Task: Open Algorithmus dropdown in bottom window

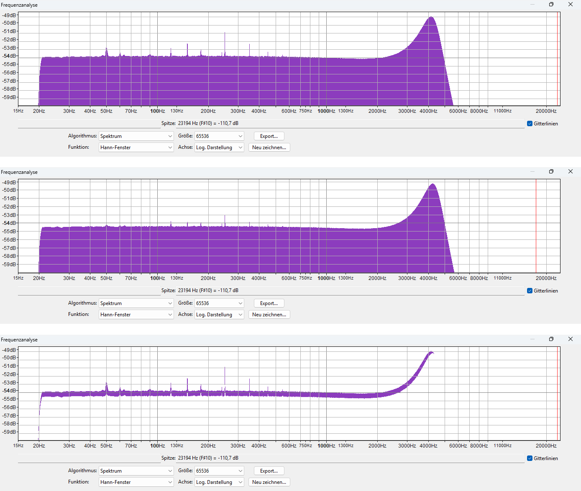Action: (136, 471)
